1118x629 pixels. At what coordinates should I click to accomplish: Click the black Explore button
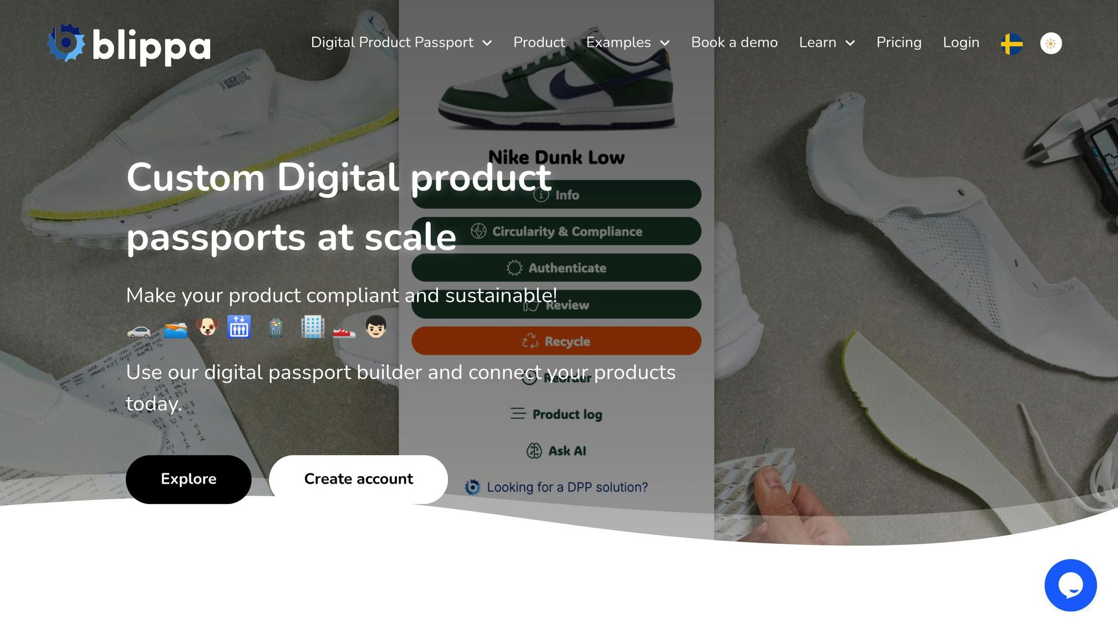point(188,479)
